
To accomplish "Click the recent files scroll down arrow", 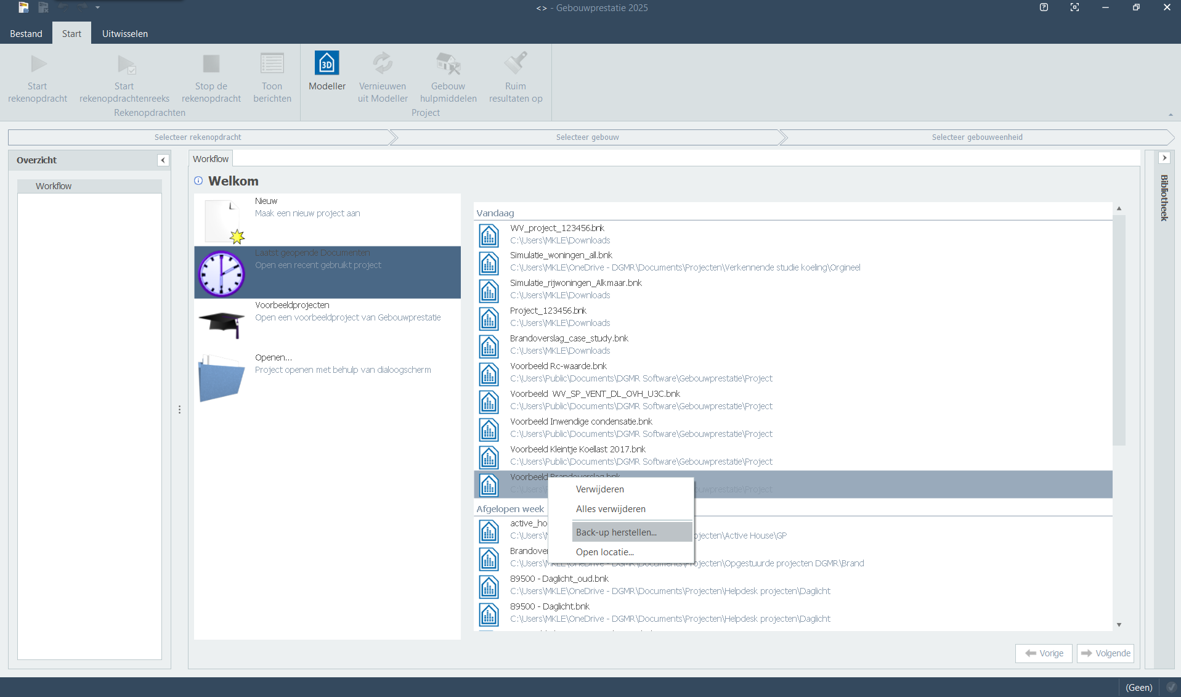I will [1119, 625].
